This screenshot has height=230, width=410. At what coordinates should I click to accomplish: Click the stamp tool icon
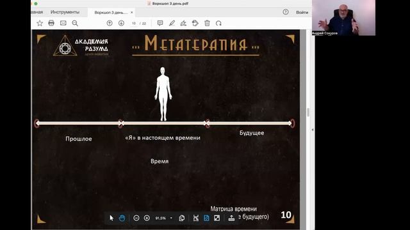click(195, 23)
